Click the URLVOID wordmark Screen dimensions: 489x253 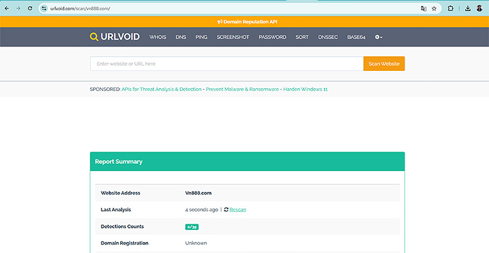pos(120,37)
